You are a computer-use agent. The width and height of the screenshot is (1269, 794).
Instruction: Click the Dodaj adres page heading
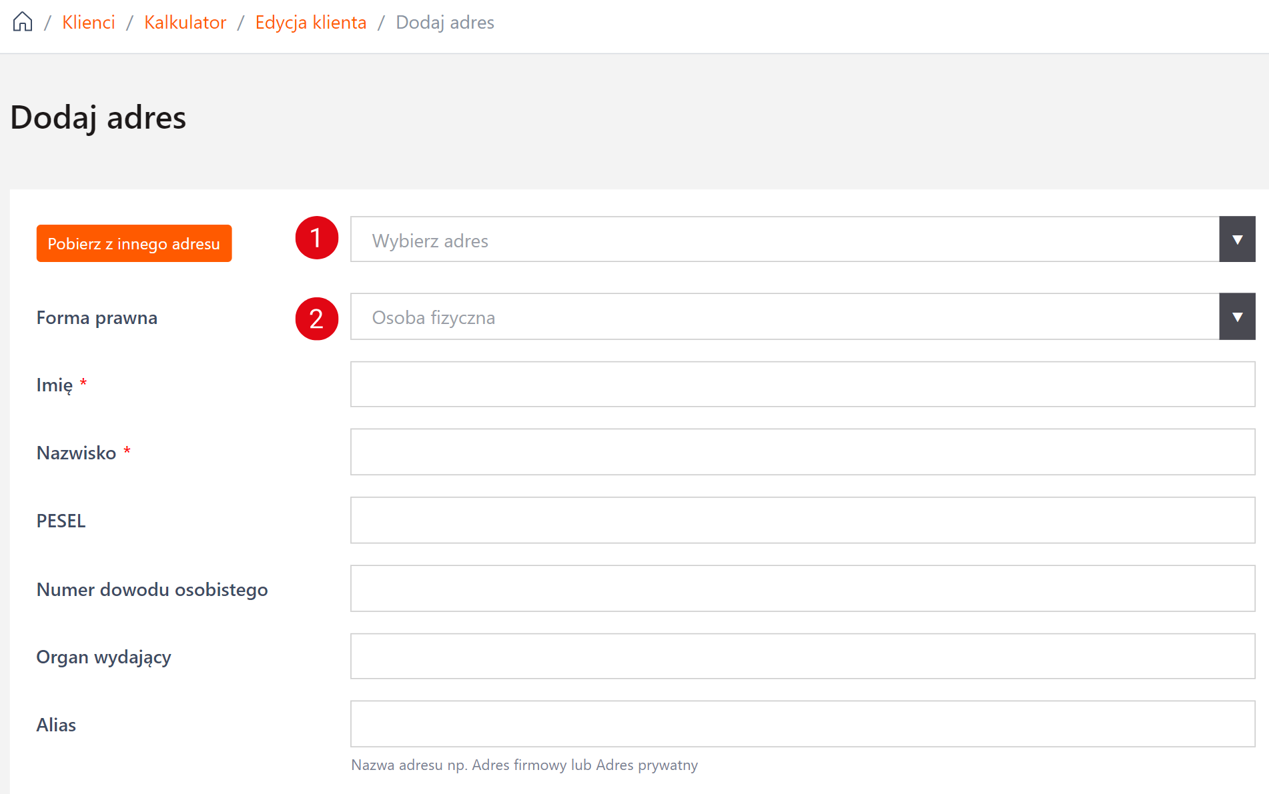point(98,118)
